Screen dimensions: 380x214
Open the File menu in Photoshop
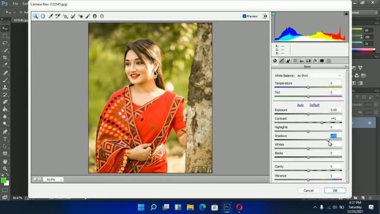pyautogui.click(x=15, y=4)
